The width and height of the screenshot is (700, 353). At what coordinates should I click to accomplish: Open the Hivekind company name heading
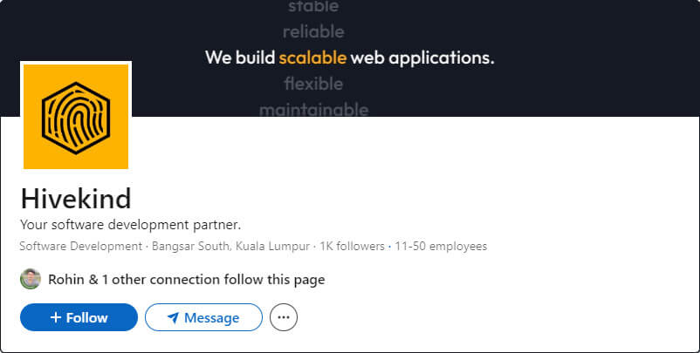(75, 198)
